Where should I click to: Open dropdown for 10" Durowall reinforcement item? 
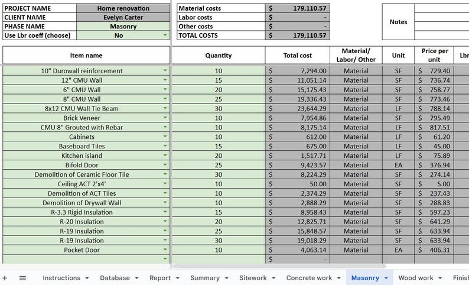click(x=165, y=70)
